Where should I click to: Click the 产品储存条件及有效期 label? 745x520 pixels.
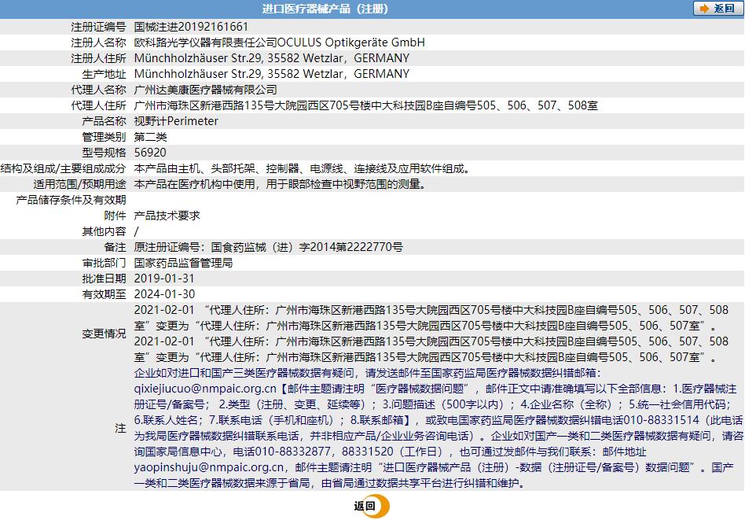click(x=72, y=200)
